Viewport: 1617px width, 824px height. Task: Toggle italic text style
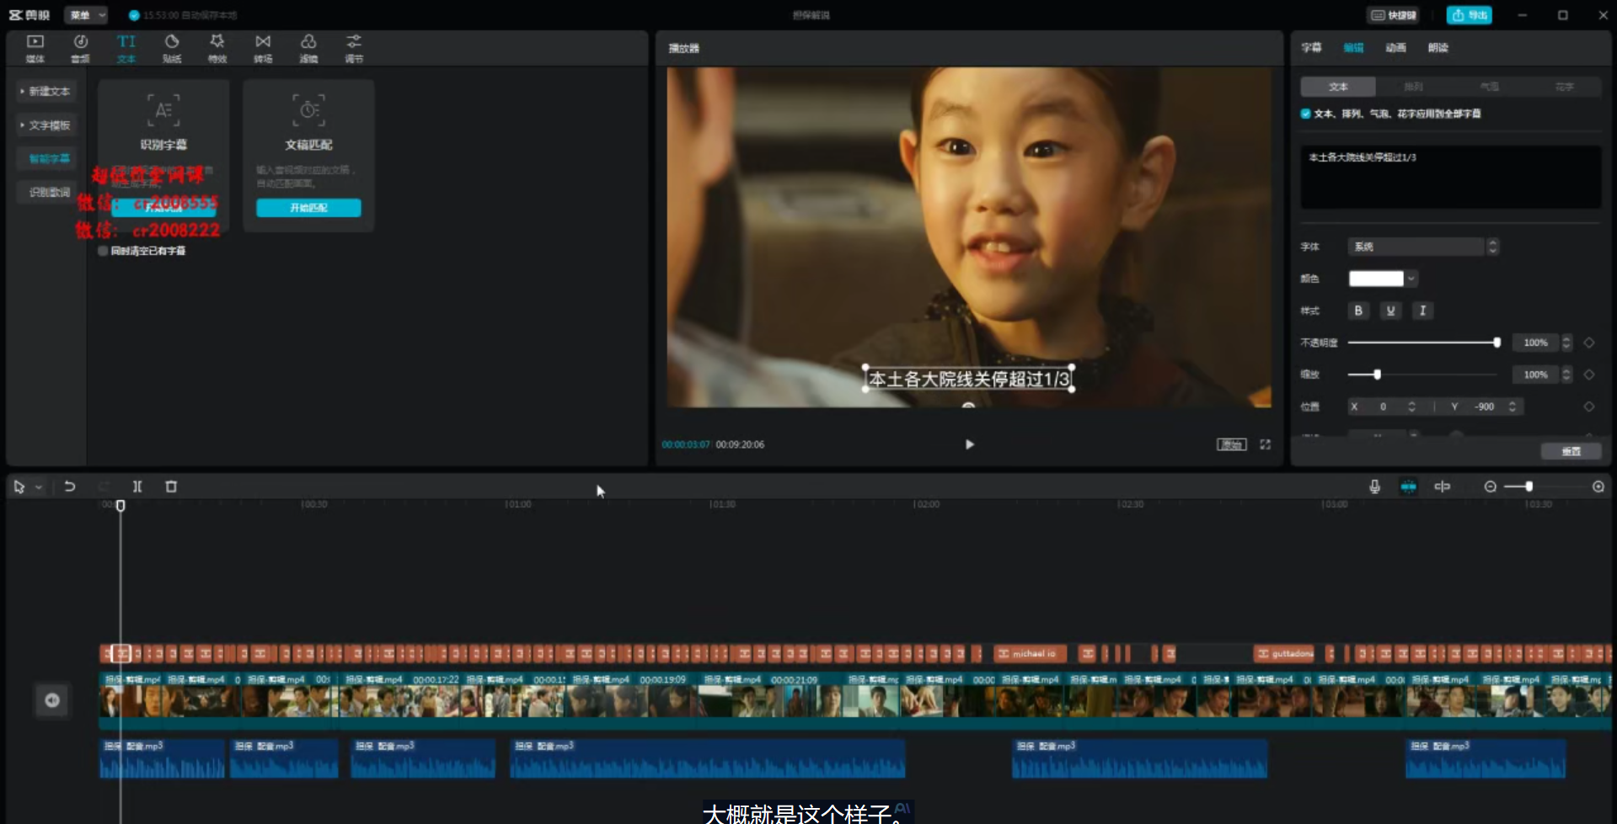point(1422,311)
